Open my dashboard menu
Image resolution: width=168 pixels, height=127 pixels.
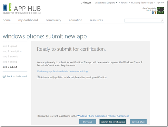[28, 20]
